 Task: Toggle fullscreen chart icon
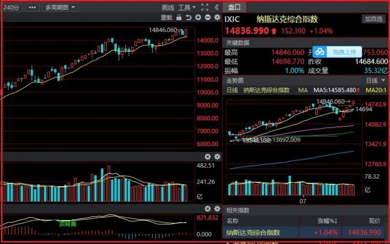click(x=205, y=7)
